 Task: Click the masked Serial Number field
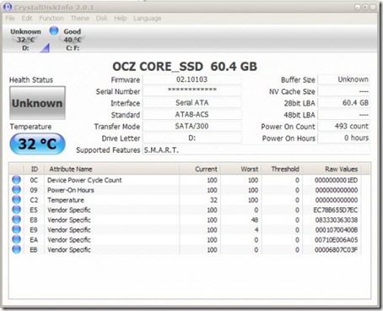pos(192,91)
